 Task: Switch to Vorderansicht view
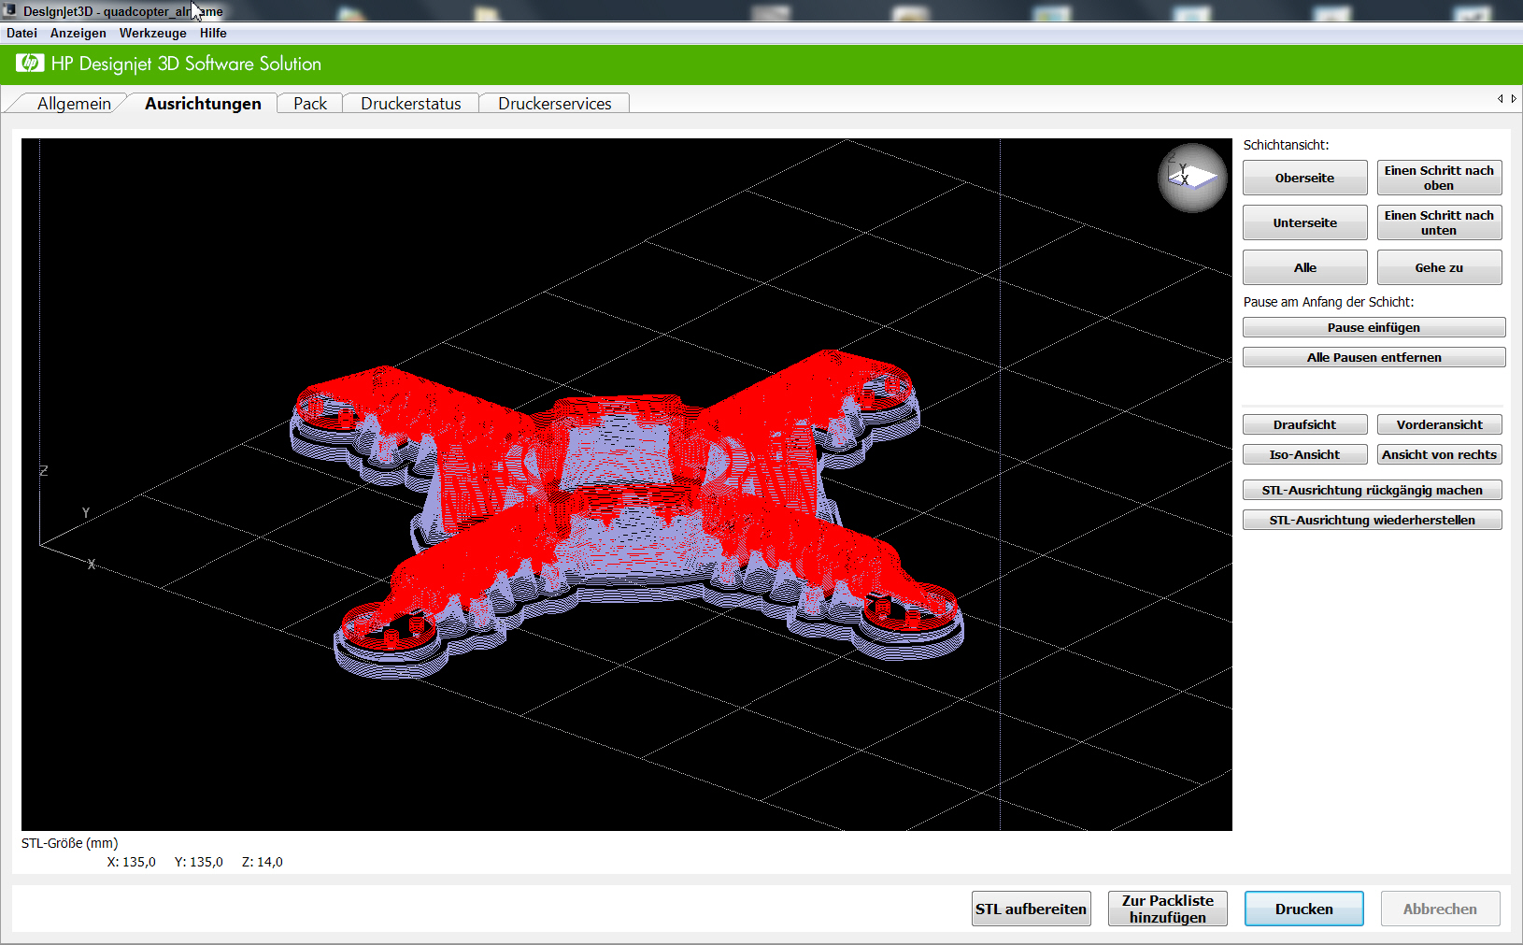pyautogui.click(x=1440, y=424)
